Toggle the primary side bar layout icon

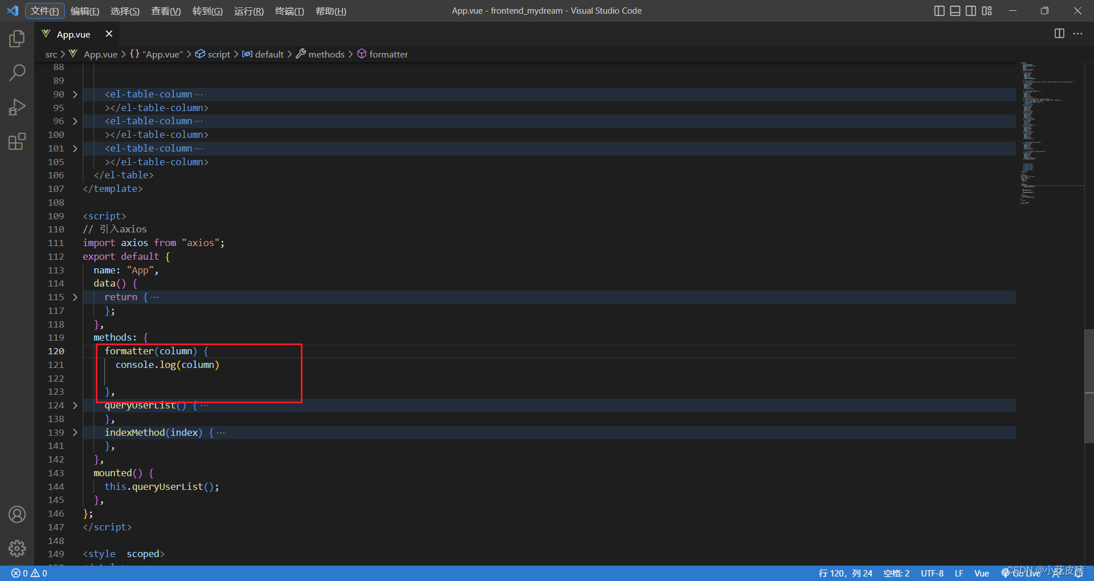coord(940,11)
